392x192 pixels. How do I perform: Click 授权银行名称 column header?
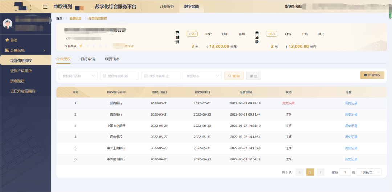tap(116, 92)
